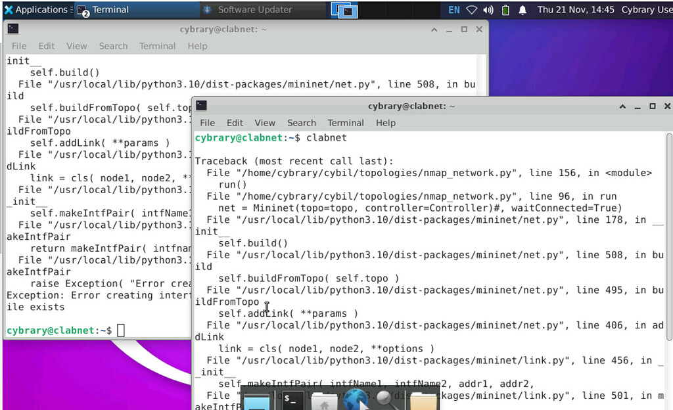
Task: Click the volume speaker icon
Action: (488, 10)
